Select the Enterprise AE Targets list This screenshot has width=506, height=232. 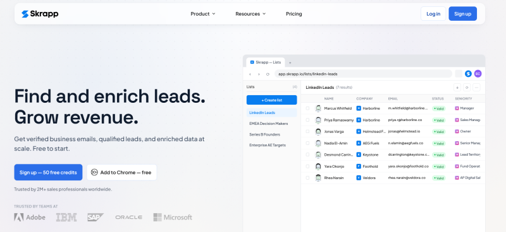[272, 145]
